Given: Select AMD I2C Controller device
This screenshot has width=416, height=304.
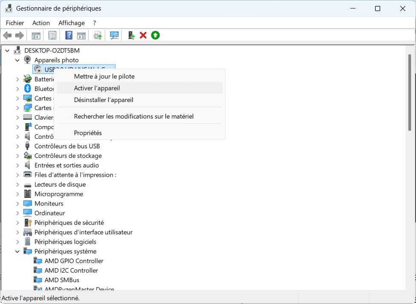Looking at the screenshot, I should 71,270.
